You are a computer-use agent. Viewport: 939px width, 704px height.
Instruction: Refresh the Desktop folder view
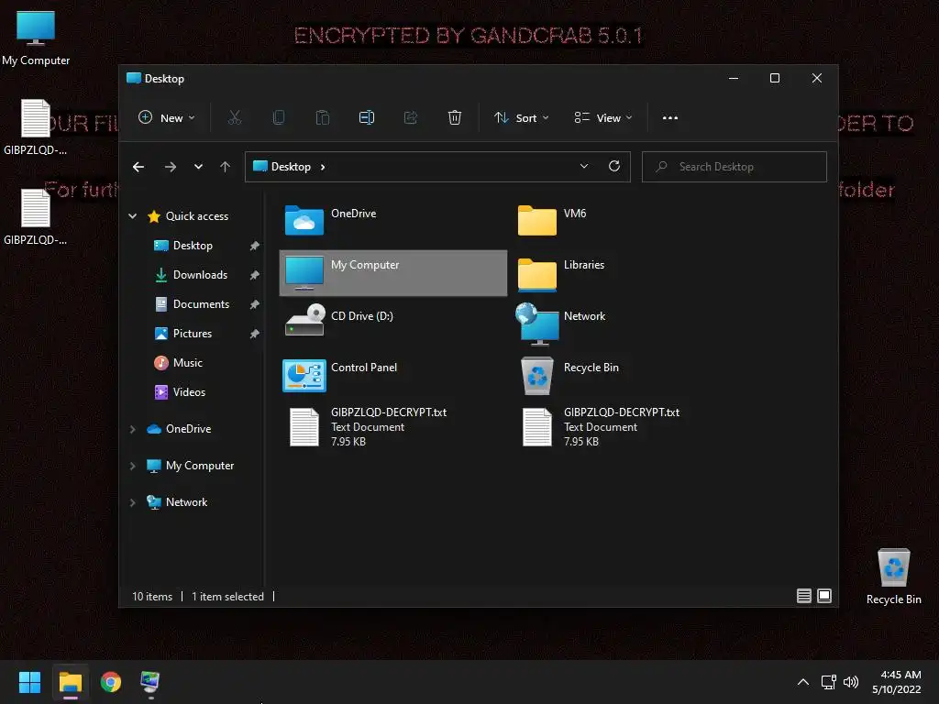click(613, 167)
